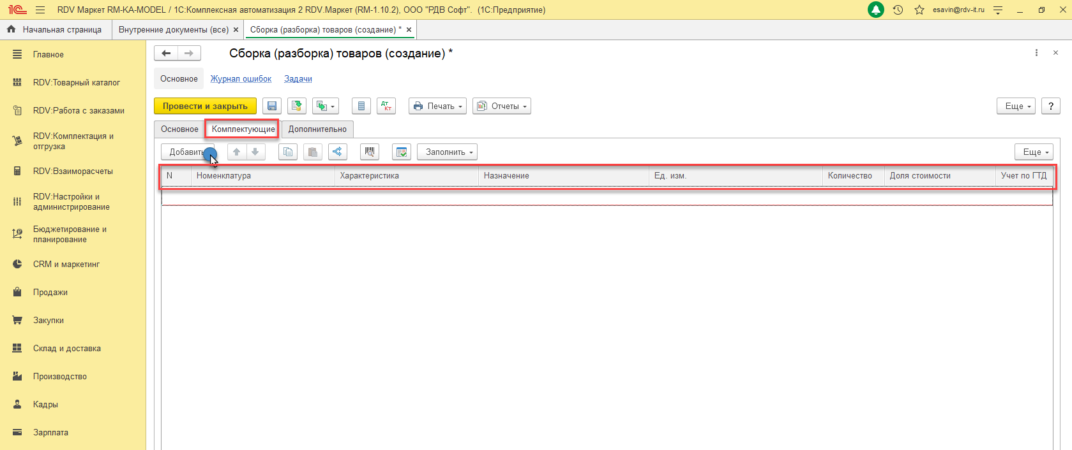Open the create-based-on dropdown icon
This screenshot has width=1072, height=450.
pyautogui.click(x=326, y=106)
